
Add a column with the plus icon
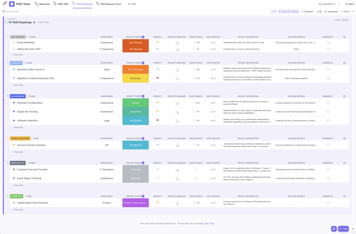click(x=345, y=37)
